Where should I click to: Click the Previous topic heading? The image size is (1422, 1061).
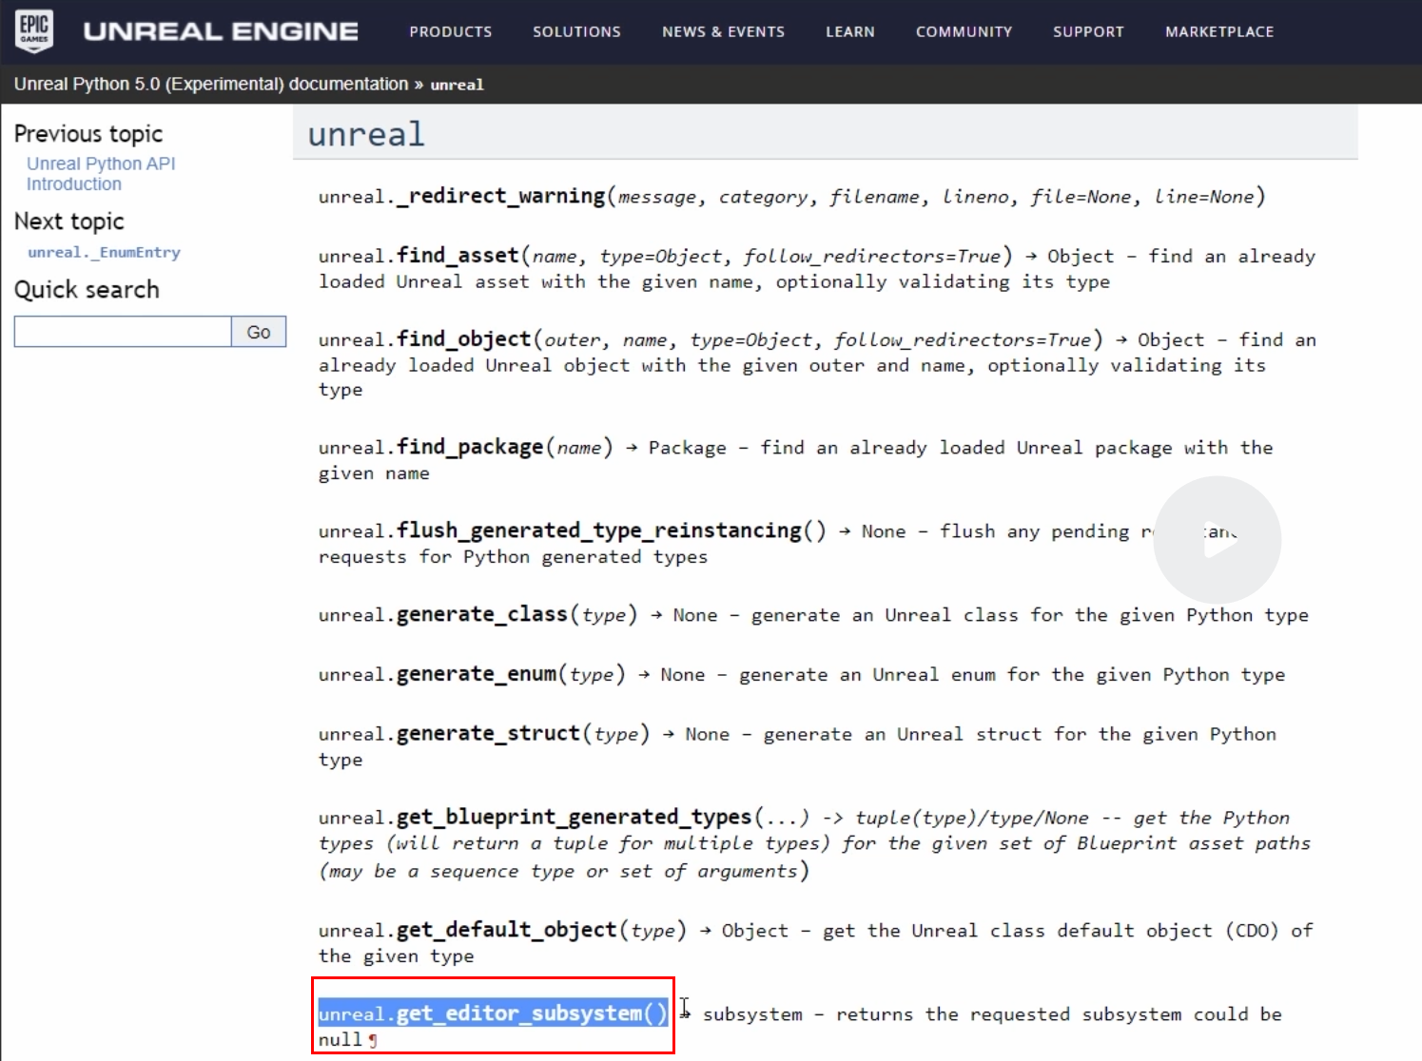88,134
